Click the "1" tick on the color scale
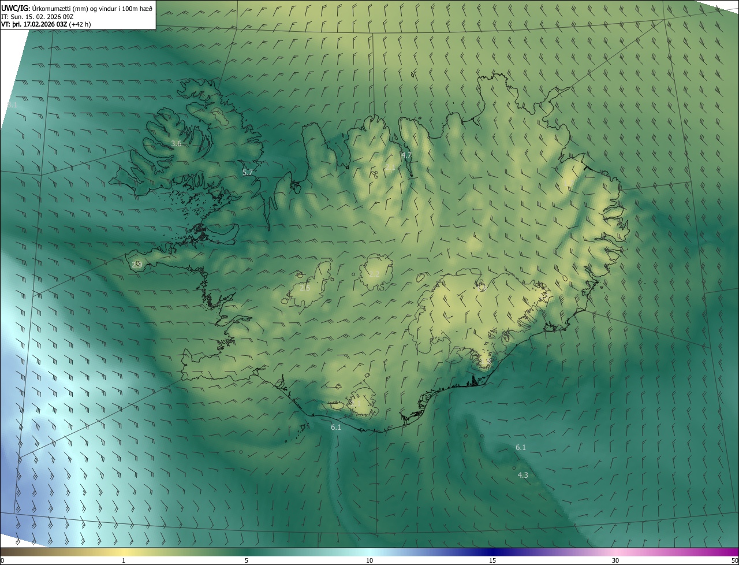Image resolution: width=739 pixels, height=565 pixels. [124, 561]
